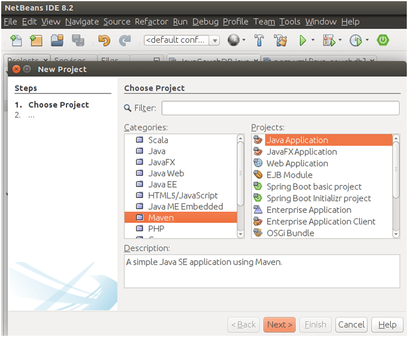Open the Team menu
Image resolution: width=408 pixels, height=337 pixels.
click(264, 22)
